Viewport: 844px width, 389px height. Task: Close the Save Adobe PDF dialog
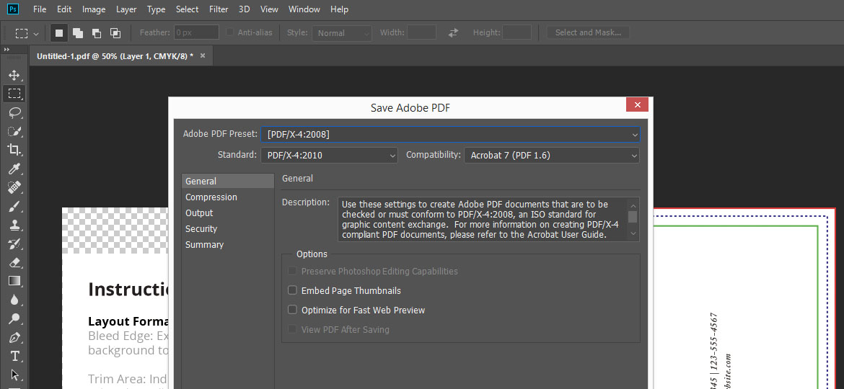(x=637, y=104)
